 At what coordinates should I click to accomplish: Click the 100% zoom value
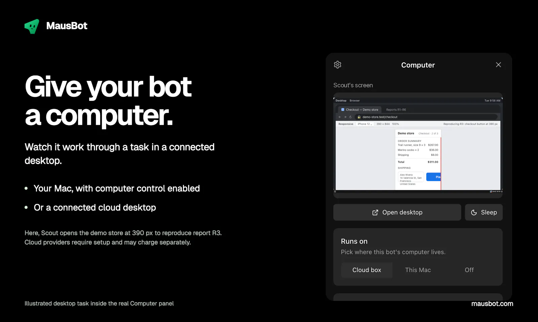click(395, 124)
